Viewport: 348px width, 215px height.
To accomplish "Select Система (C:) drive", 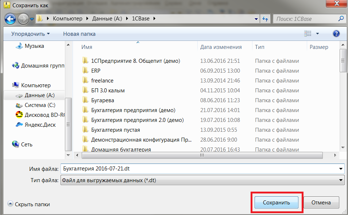I will pyautogui.click(x=40, y=105).
